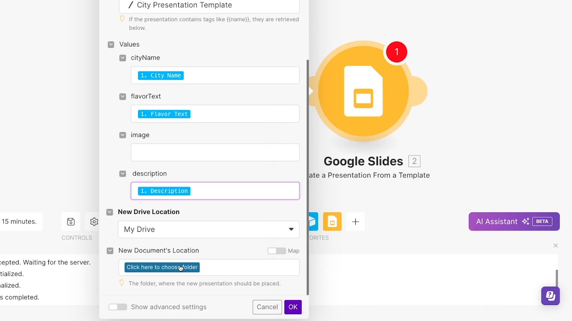The image size is (572, 321).
Task: Toggle the New Drive Location checkbox
Action: coord(110,212)
